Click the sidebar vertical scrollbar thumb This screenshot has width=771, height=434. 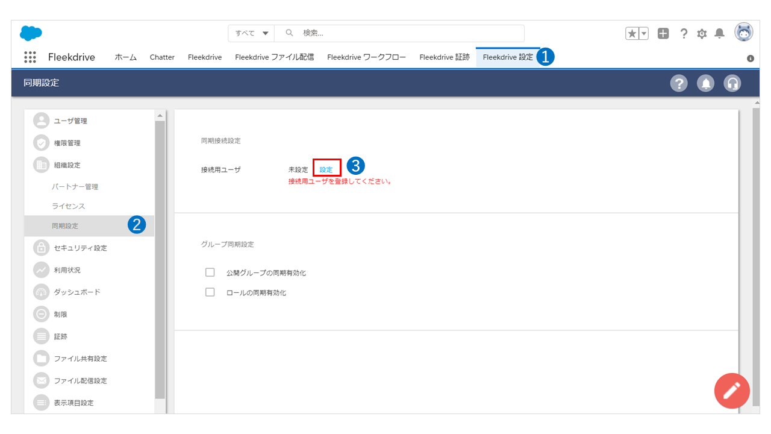(160, 259)
